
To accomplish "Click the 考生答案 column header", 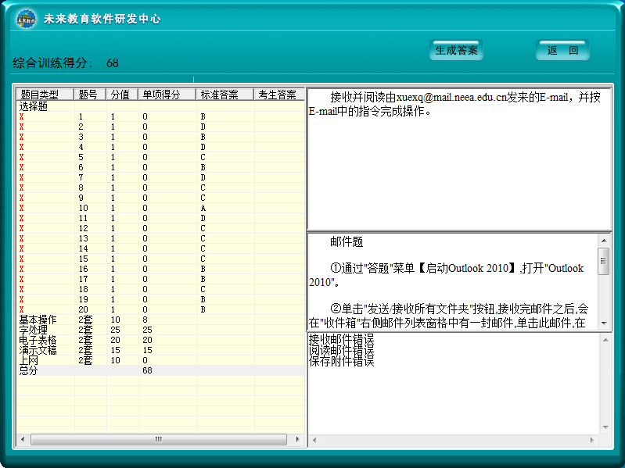I will [279, 95].
